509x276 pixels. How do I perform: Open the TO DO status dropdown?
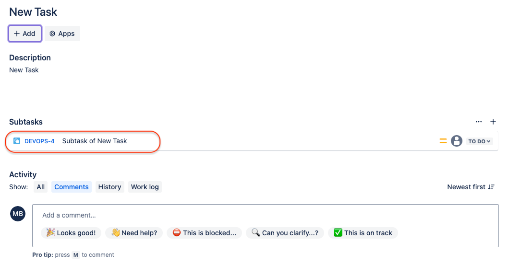[480, 141]
